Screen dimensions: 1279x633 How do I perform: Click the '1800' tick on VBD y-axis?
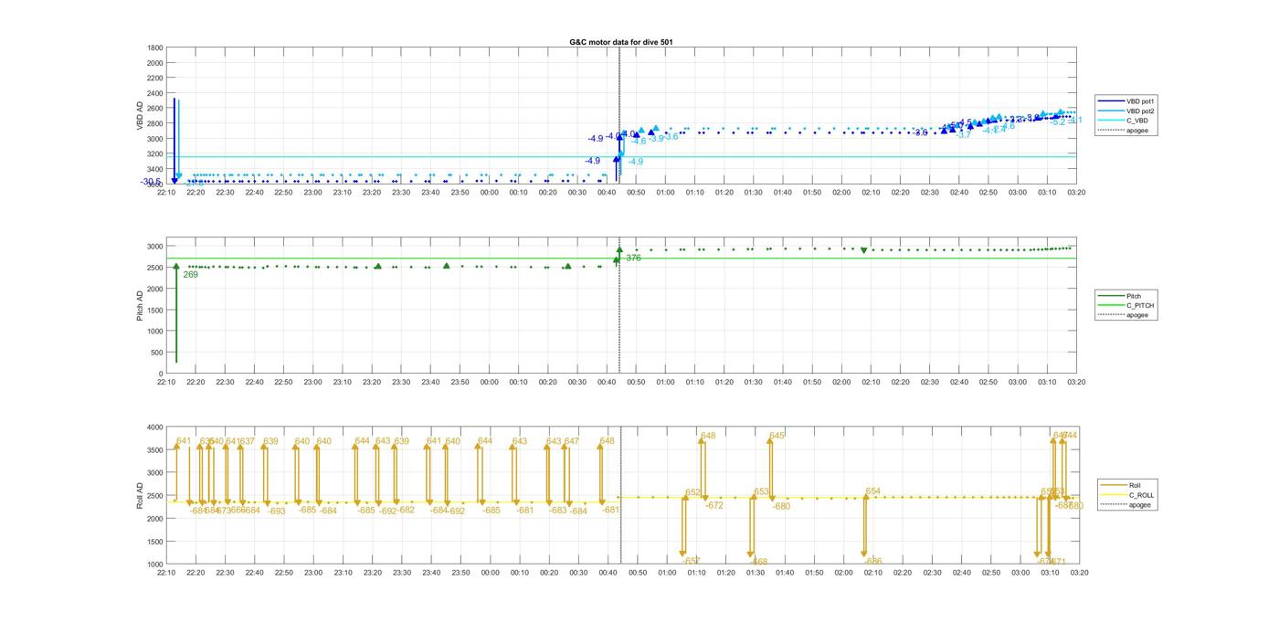[155, 47]
